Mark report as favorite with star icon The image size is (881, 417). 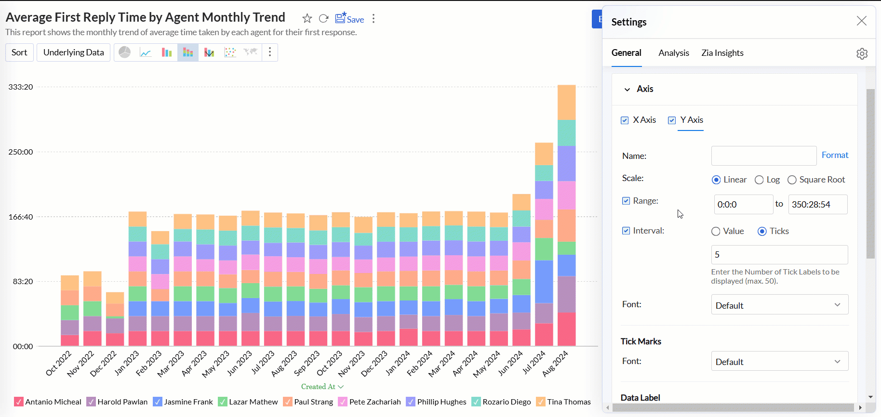coord(307,19)
